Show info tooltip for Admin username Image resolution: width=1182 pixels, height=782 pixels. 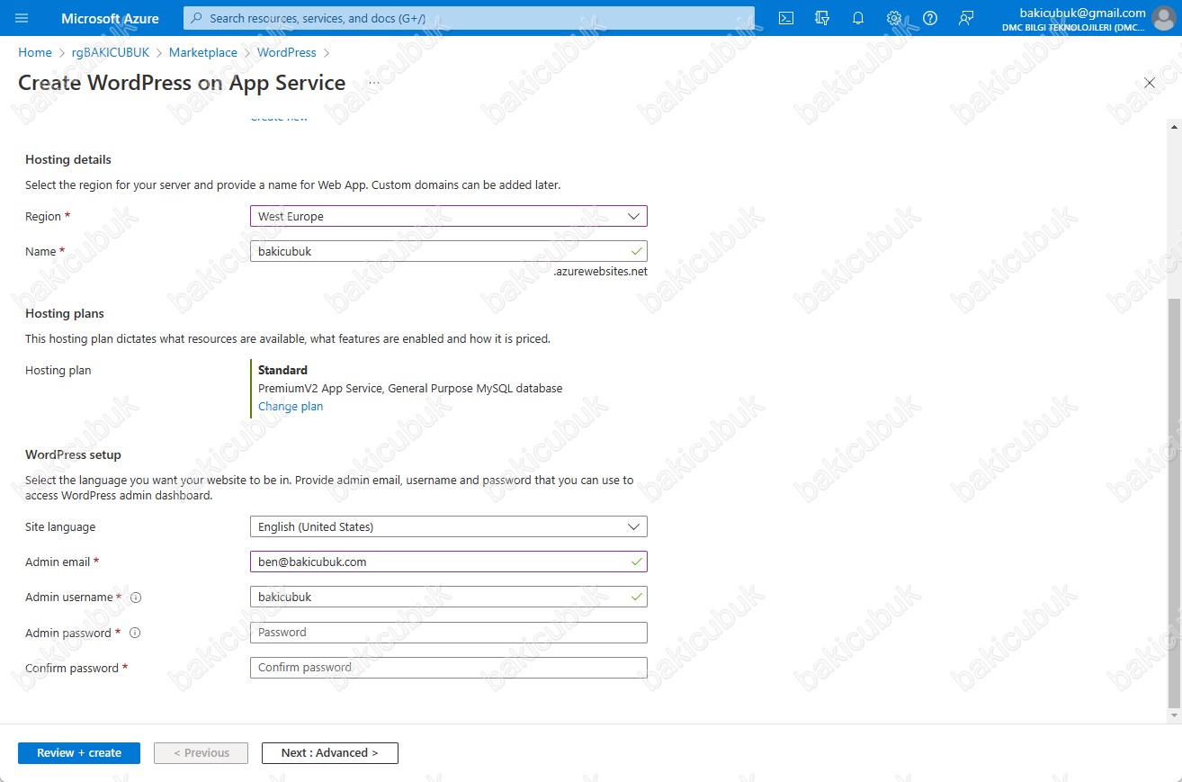tap(136, 597)
